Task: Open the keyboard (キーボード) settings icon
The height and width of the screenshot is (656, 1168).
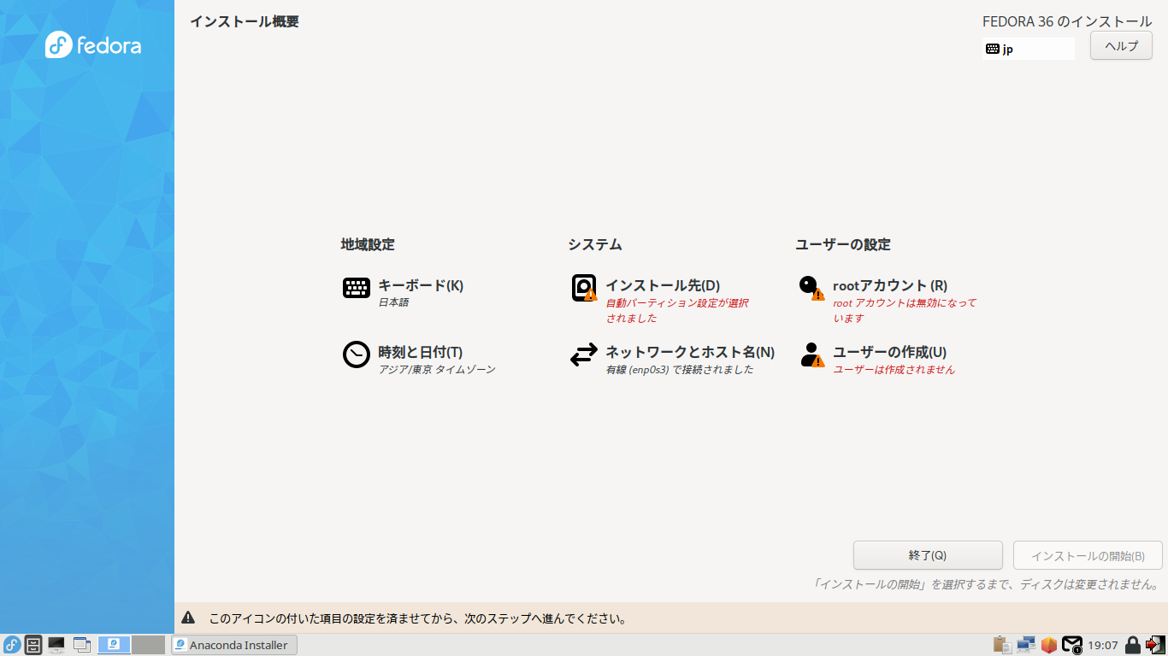Action: tap(357, 288)
